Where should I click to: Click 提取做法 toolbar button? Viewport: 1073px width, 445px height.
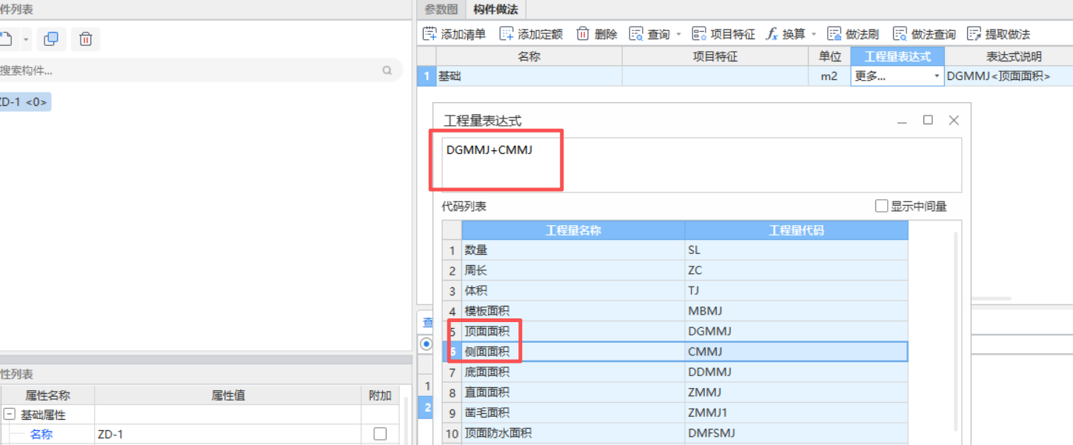pos(998,34)
